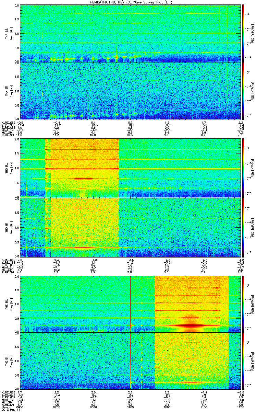Select the THD B∥ spectrogram panel

(130, 227)
